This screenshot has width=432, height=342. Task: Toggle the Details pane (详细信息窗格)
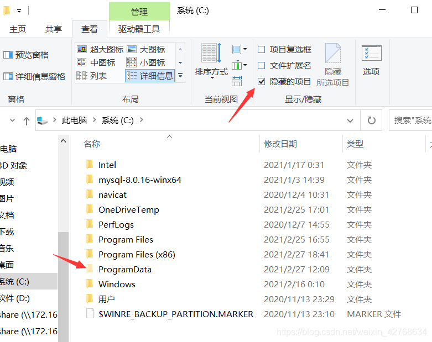pos(34,76)
